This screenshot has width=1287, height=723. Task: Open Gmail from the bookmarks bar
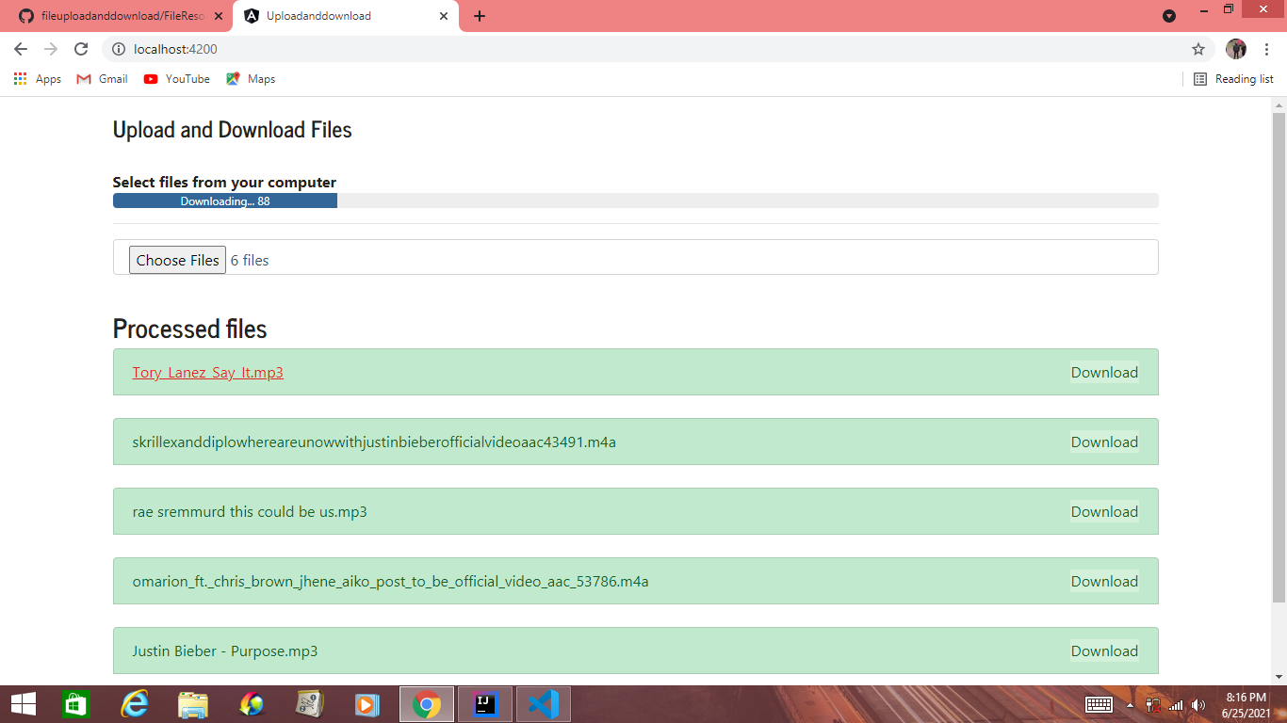[101, 79]
